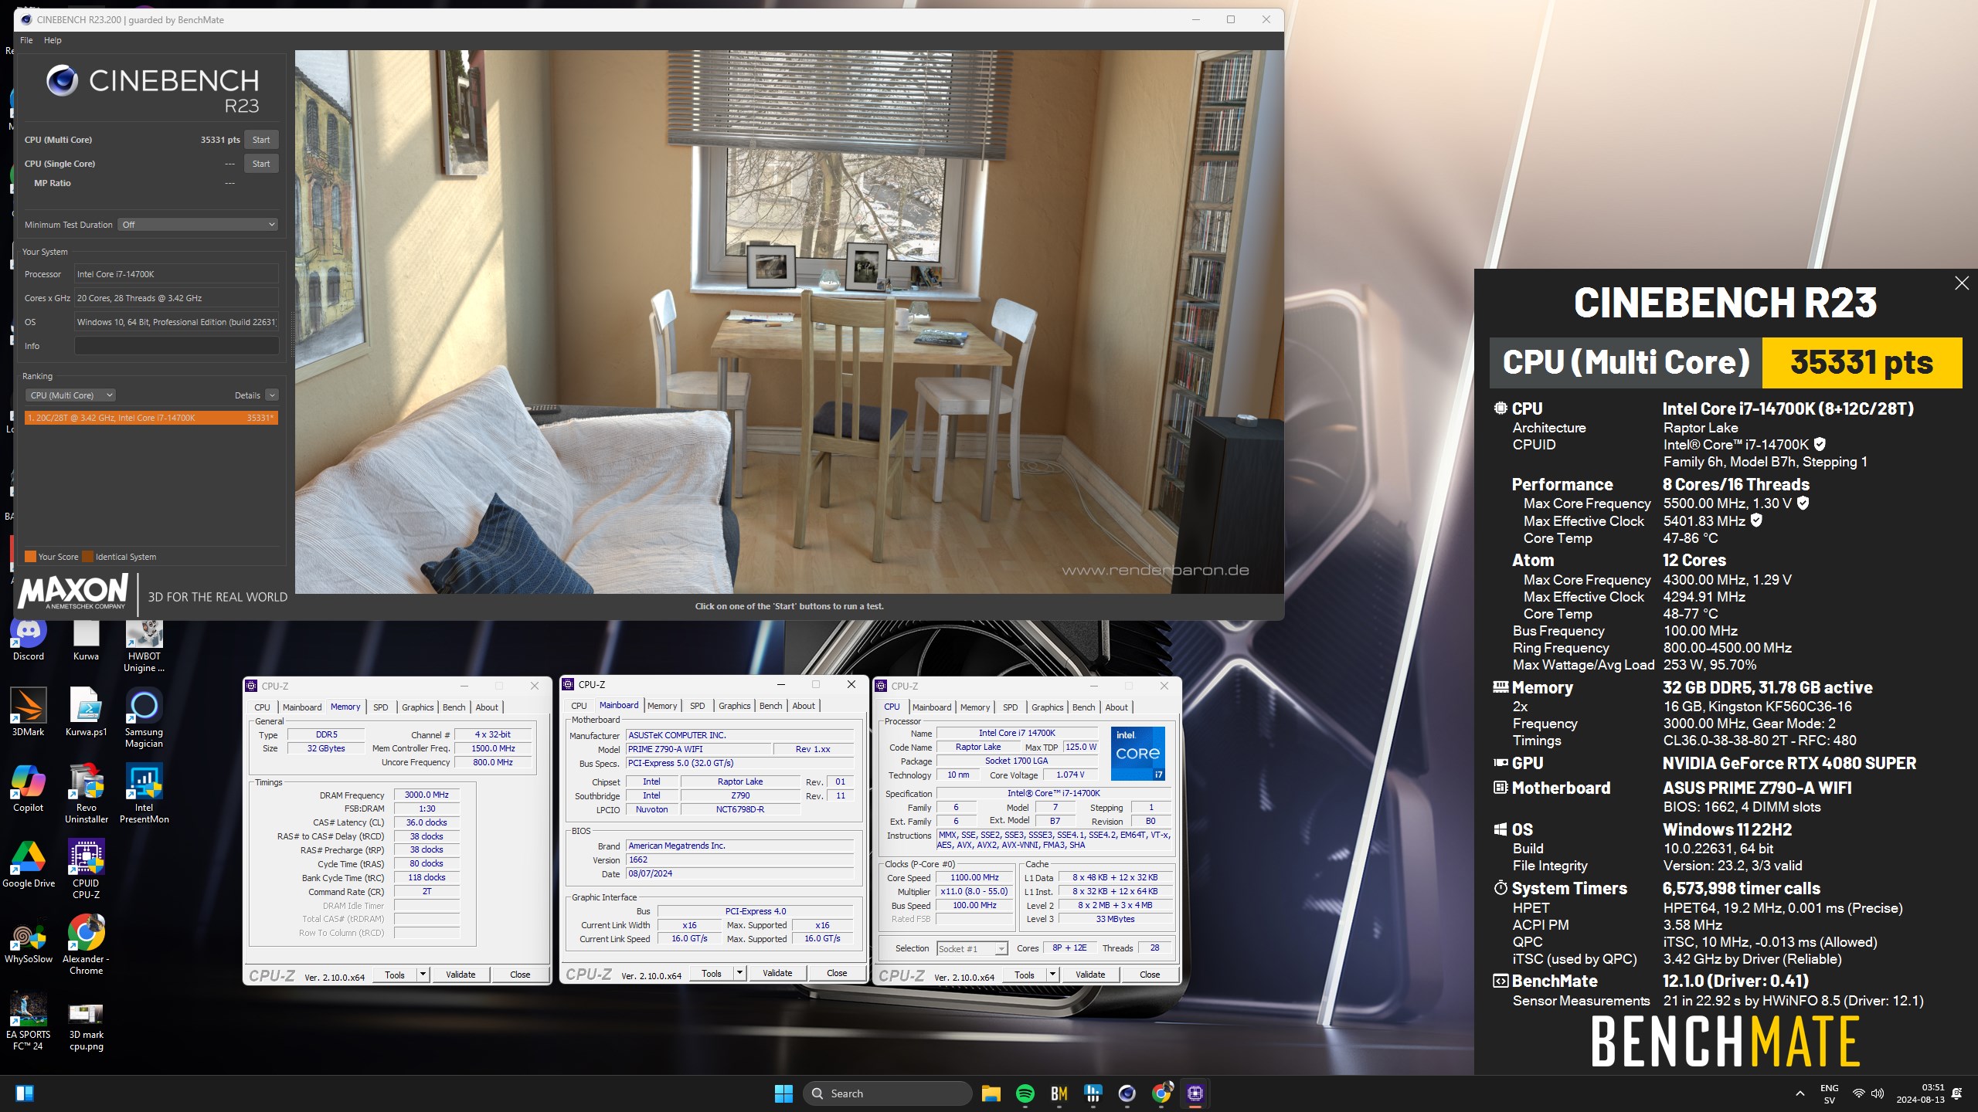Open About tab in CPU-Z Memory window

coord(487,707)
